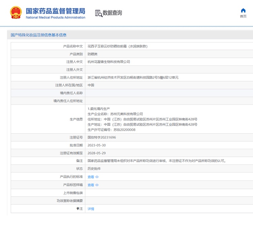Click the 数据查询 search document icon

(99, 13)
